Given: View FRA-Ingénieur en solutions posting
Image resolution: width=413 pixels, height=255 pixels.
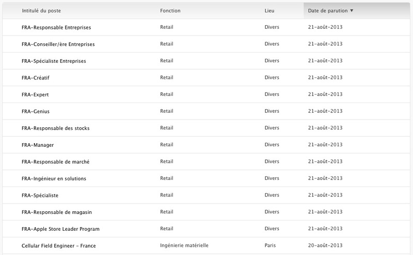Looking at the screenshot, I should [54, 179].
